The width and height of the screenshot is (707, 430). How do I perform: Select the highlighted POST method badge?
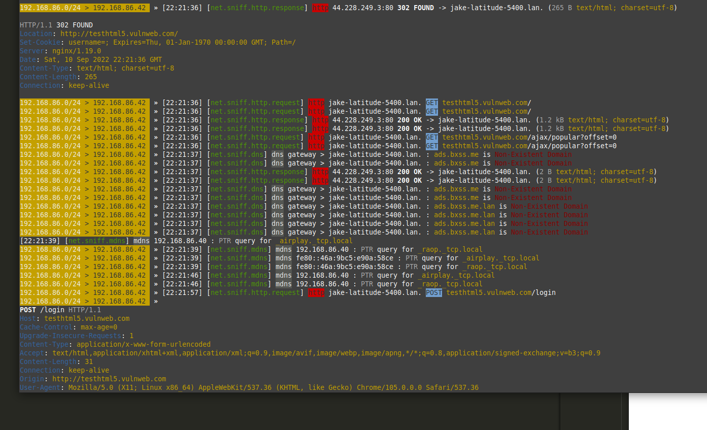434,292
